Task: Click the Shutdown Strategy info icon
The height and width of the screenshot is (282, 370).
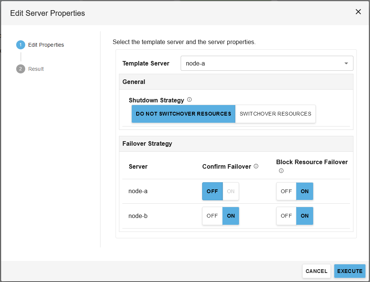Action: pyautogui.click(x=189, y=100)
